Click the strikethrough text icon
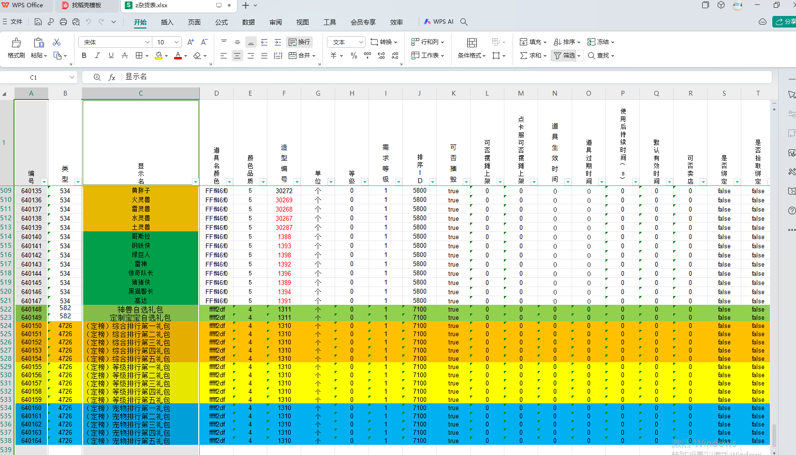Screen dimensions: 796x455 [x=125, y=56]
